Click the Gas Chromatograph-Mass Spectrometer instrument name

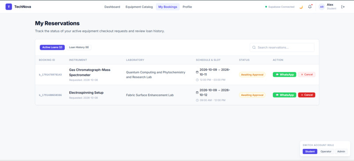(90, 72)
